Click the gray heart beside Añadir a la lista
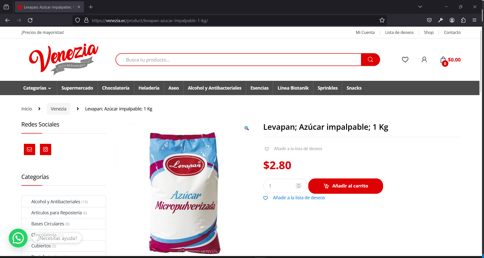 [x=267, y=149]
